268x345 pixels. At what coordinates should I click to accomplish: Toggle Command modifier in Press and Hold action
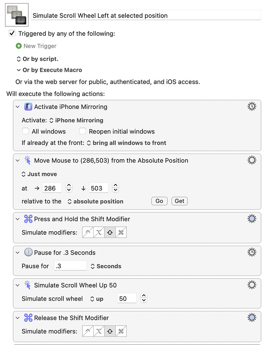(x=121, y=232)
